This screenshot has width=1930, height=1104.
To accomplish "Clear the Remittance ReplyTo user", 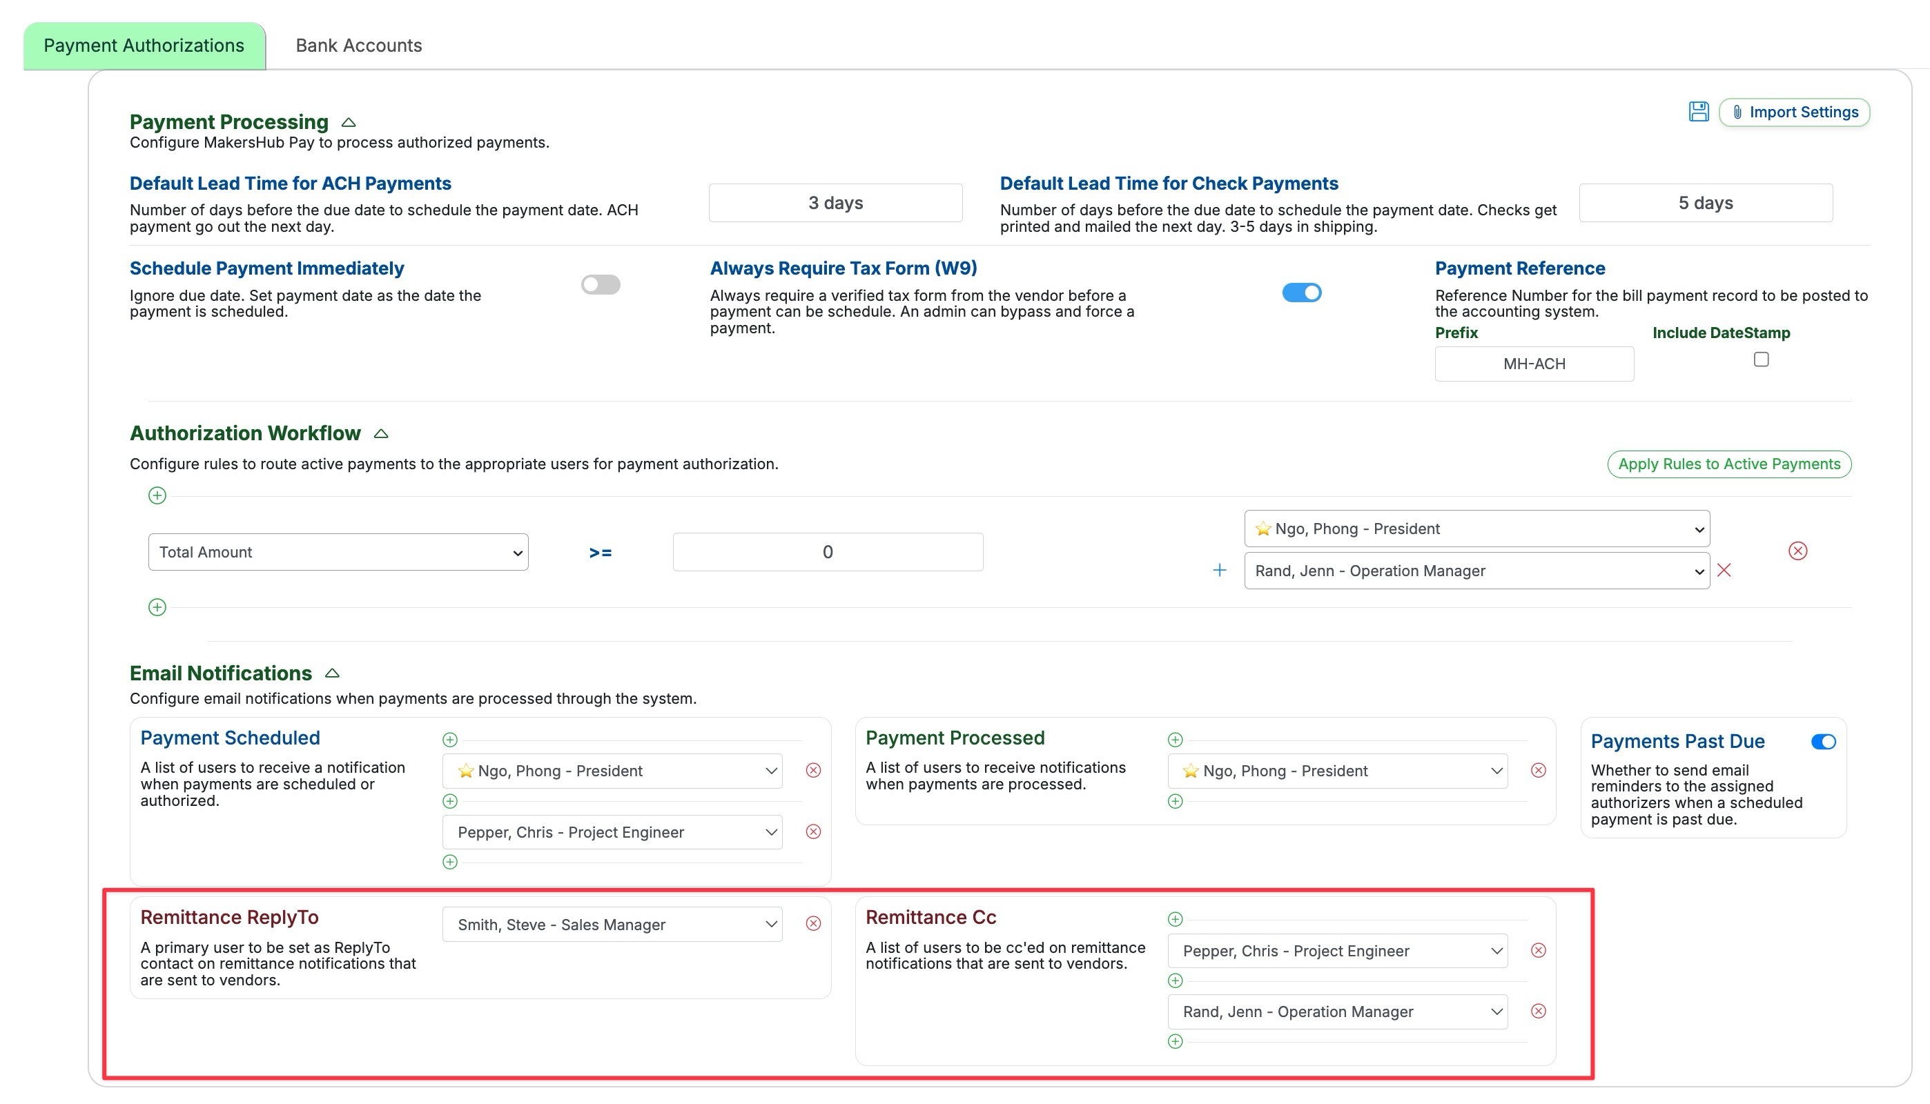I will (813, 925).
